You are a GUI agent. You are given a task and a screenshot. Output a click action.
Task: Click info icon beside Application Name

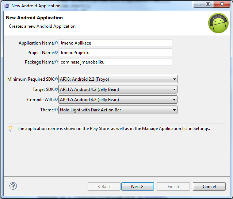coord(56,43)
